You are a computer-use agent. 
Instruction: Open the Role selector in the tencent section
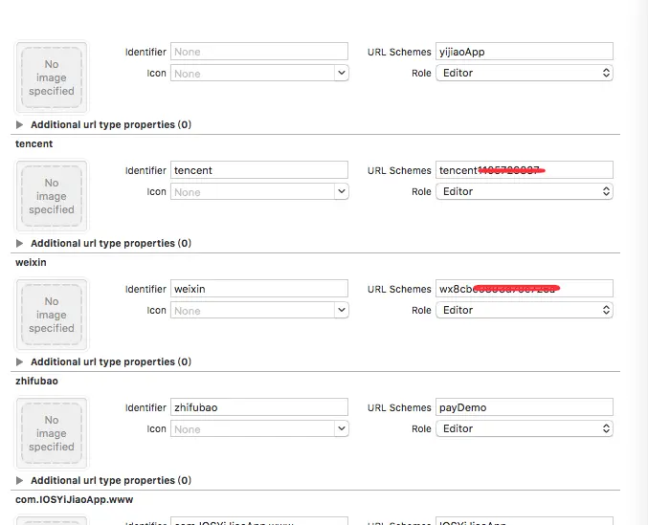(x=524, y=191)
